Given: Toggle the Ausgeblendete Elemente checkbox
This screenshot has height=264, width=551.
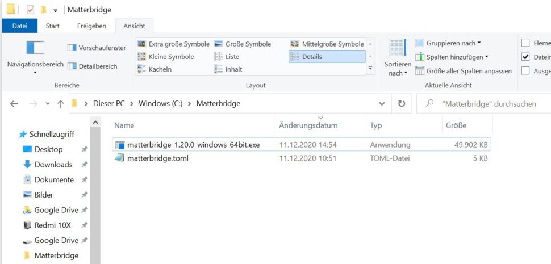Looking at the screenshot, I should click(525, 71).
